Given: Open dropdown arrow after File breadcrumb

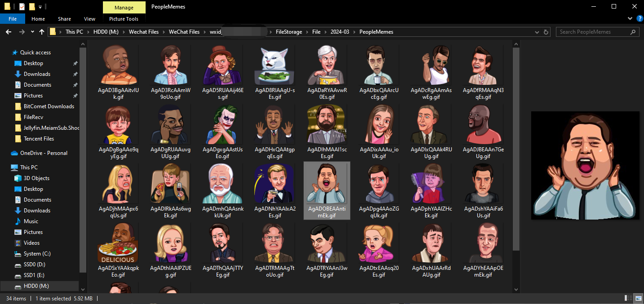Looking at the screenshot, I should (325, 32).
